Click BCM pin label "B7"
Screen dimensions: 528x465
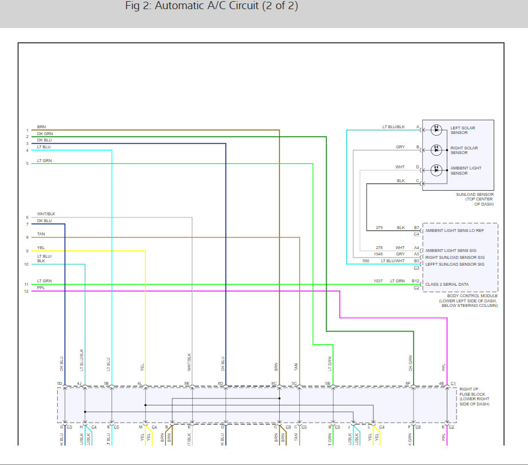(416, 227)
